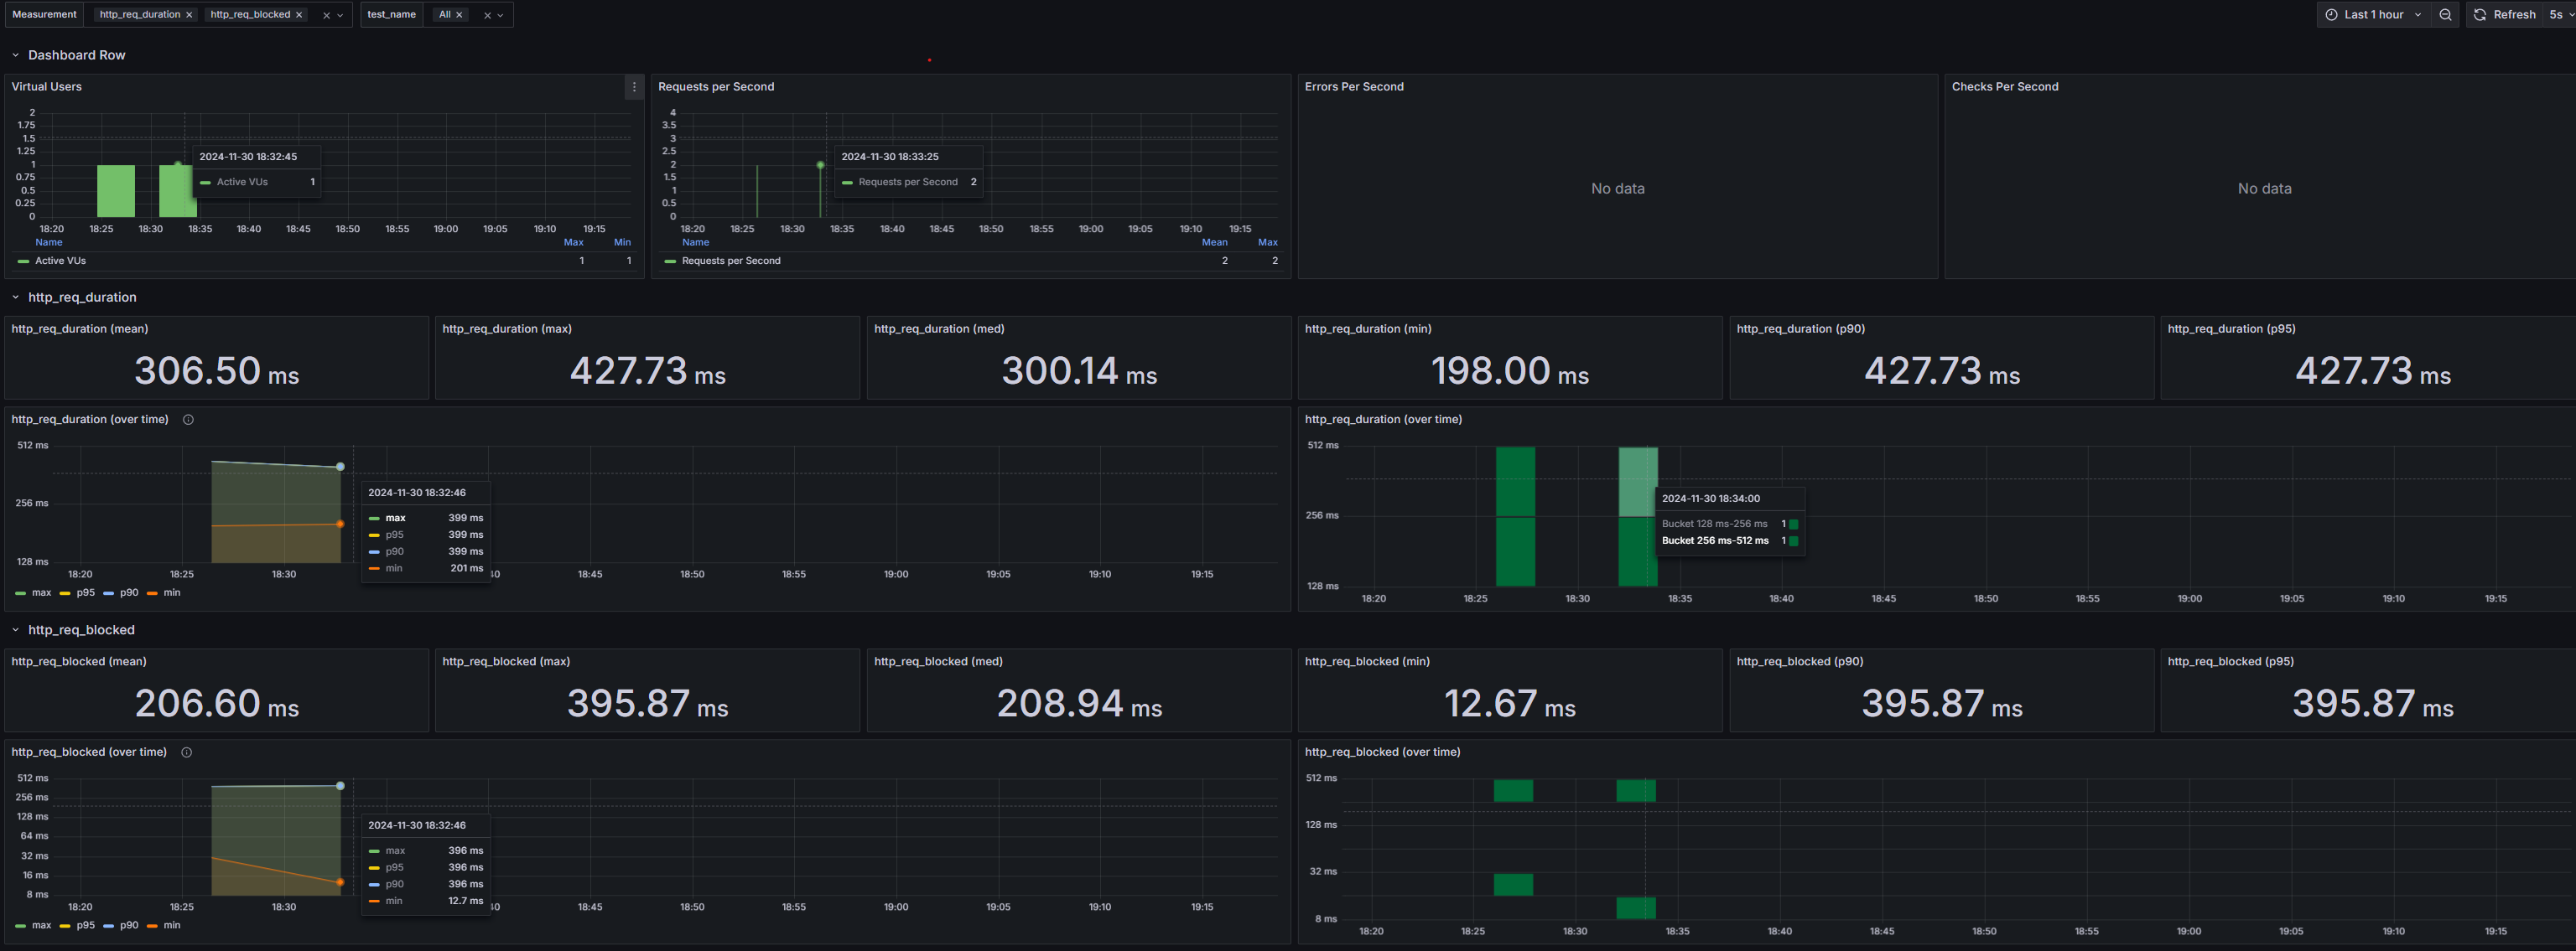The image size is (2576, 951).
Task: Click the zoom out time range icon
Action: 2445,15
